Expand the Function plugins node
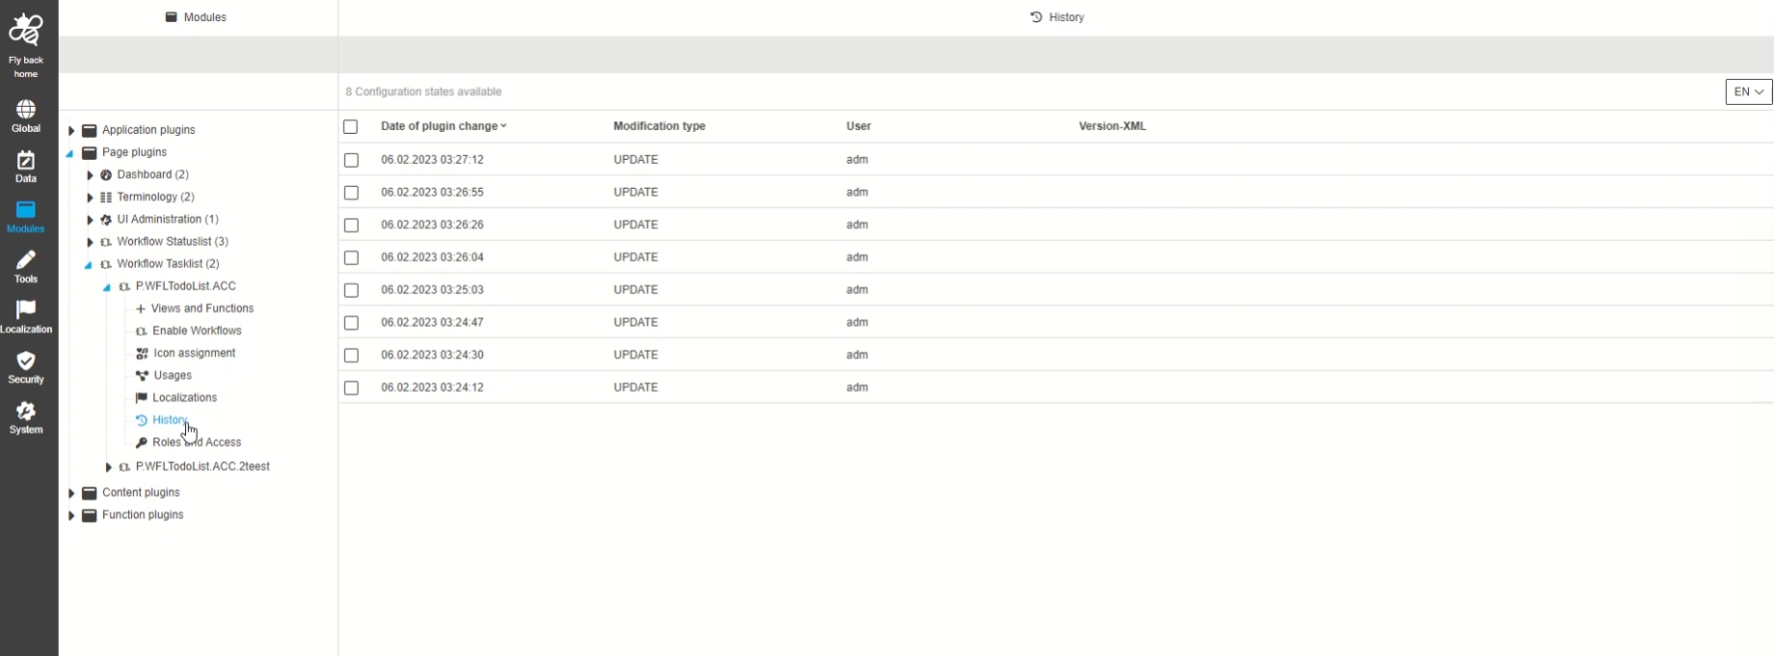1774x656 pixels. click(70, 515)
